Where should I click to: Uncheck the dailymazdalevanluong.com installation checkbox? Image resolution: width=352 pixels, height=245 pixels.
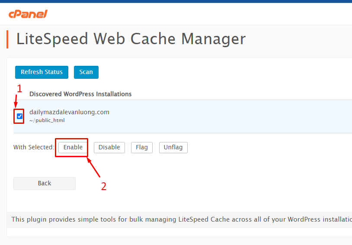19,116
